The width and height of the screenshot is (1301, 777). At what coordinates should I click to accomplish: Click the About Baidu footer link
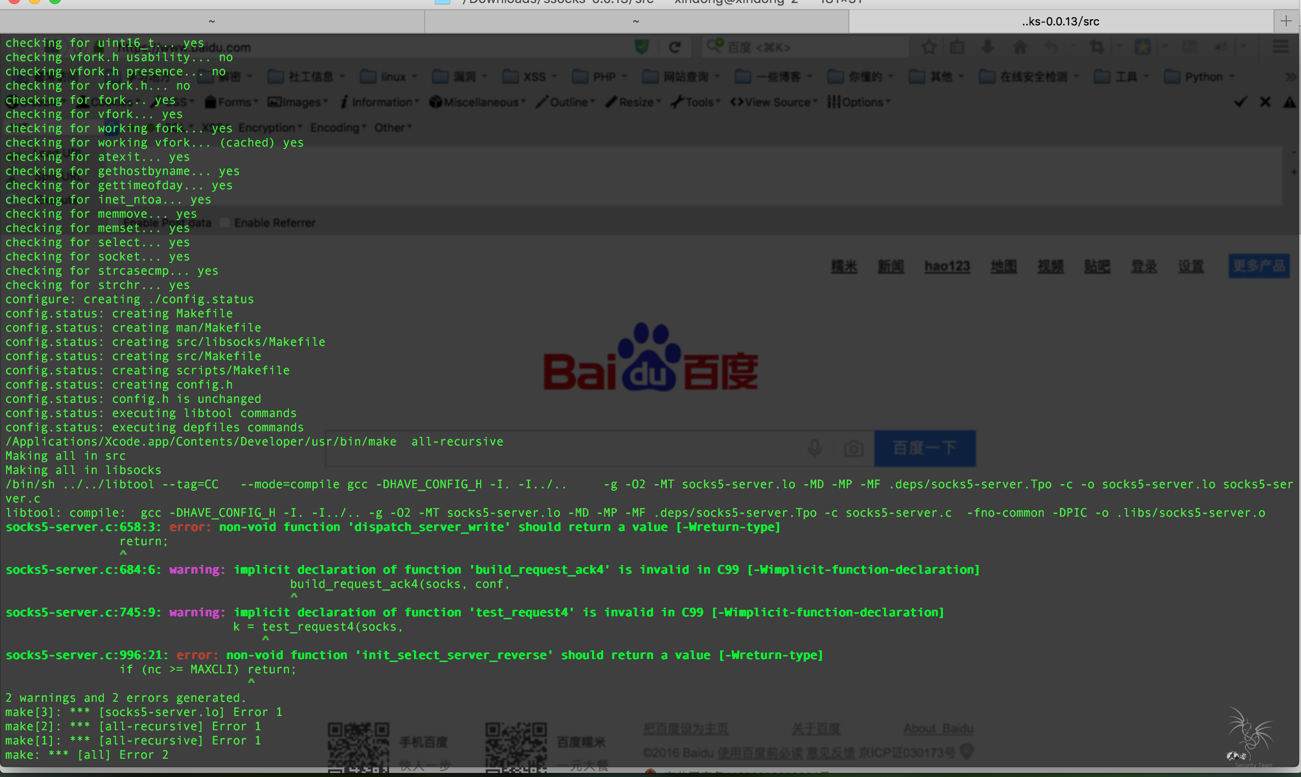coord(938,728)
